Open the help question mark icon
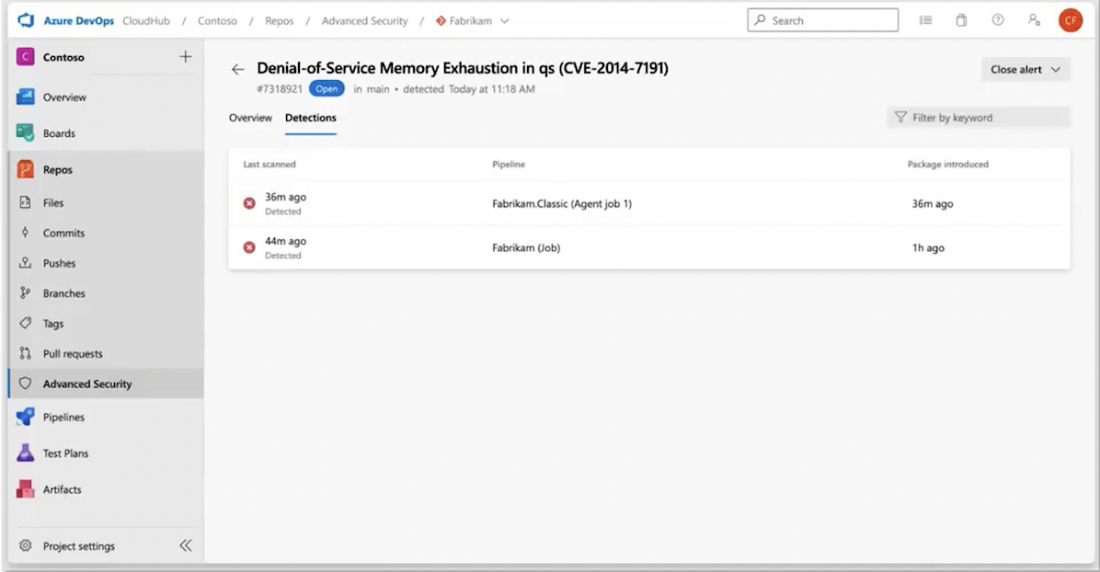This screenshot has width=1100, height=572. tap(998, 20)
